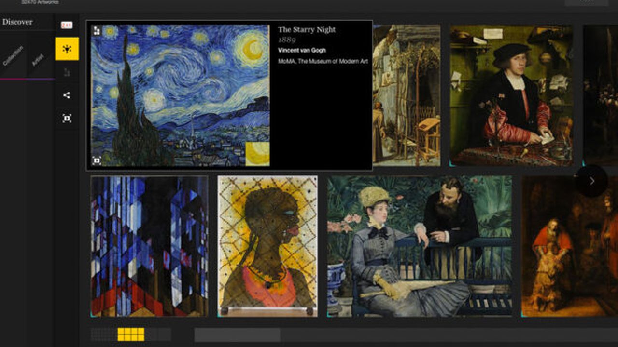Click the share icon in the sidebar

click(67, 95)
